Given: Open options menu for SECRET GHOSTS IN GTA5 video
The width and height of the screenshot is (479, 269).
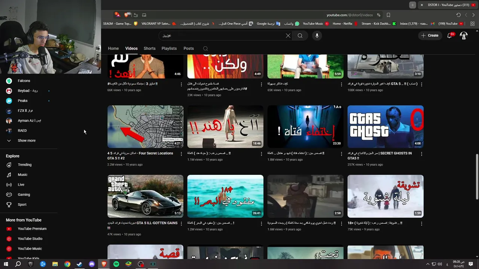Looking at the screenshot, I should click(x=421, y=154).
